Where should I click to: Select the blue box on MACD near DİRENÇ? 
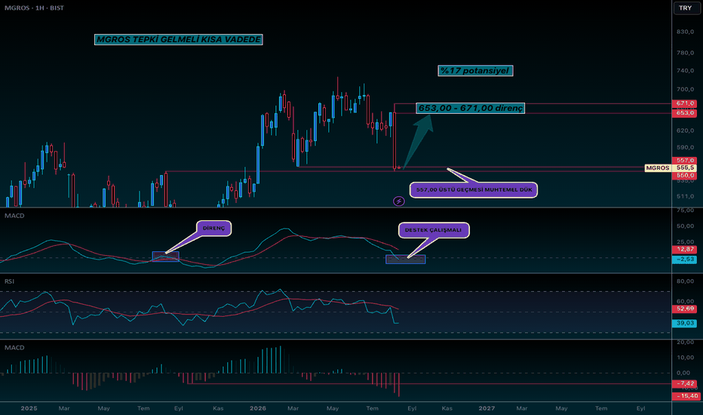[165, 257]
